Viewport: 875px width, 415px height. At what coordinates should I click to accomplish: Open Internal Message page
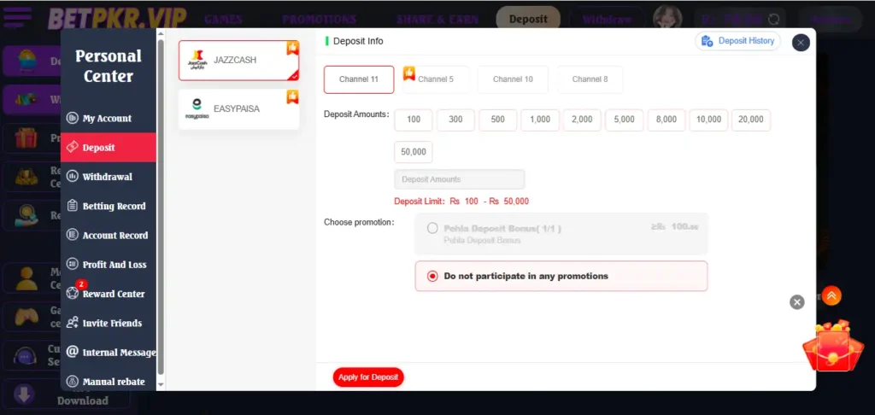(x=109, y=352)
